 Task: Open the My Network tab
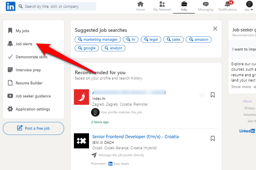click(x=162, y=7)
